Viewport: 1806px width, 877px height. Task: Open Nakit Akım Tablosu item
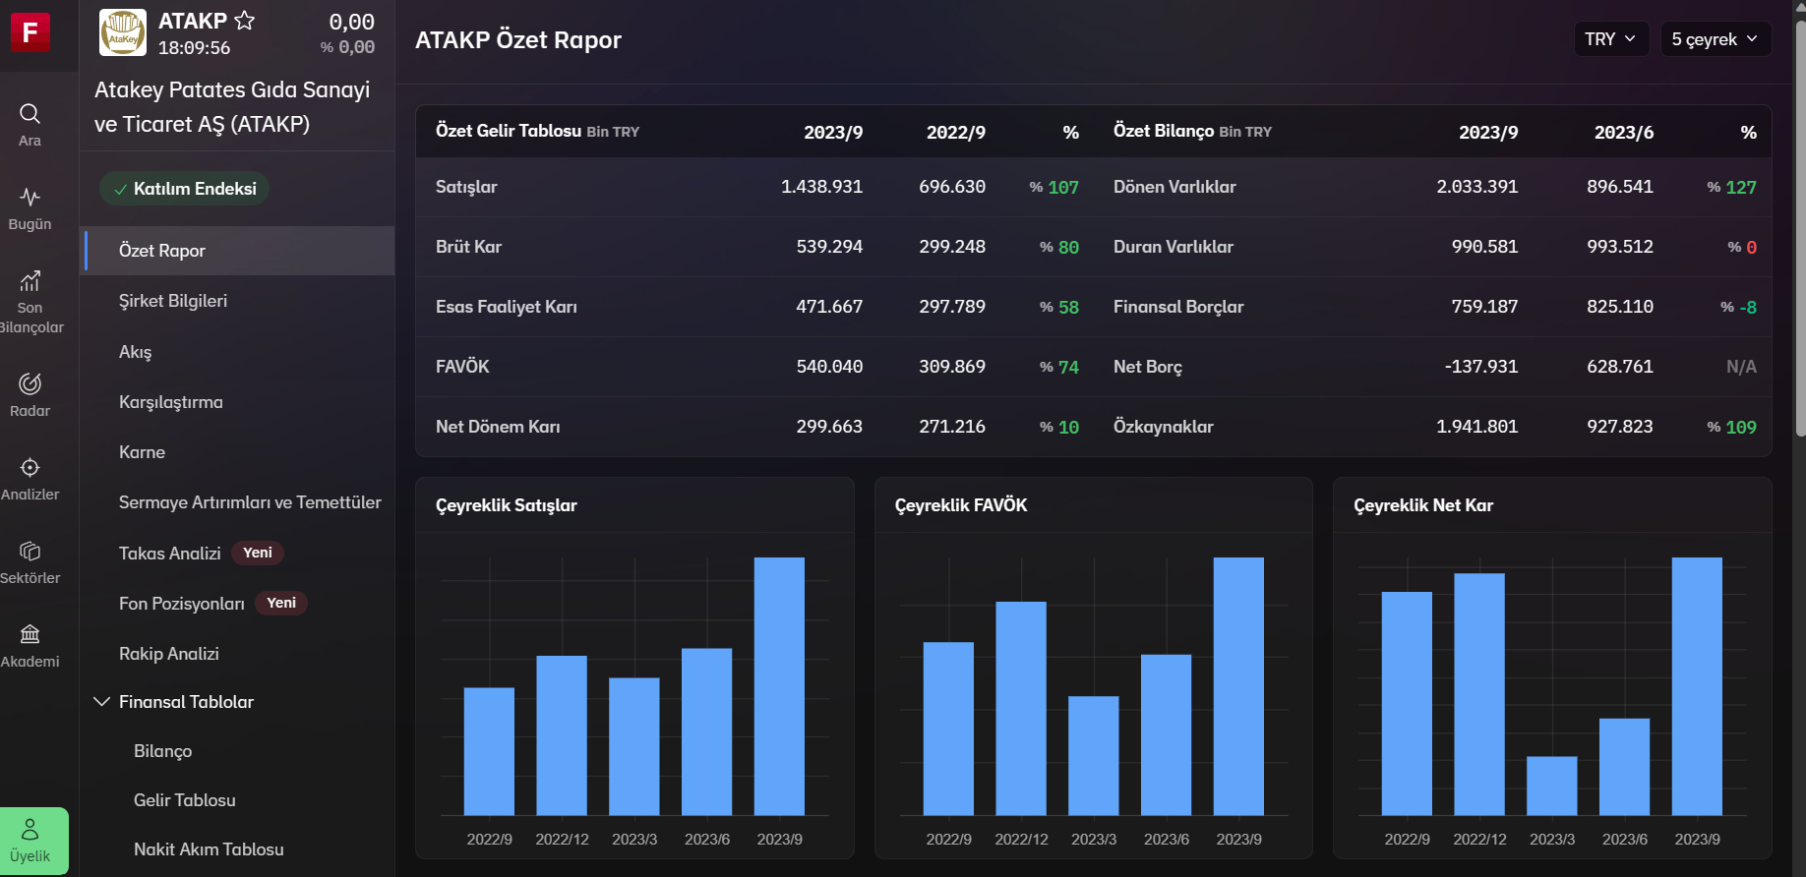(209, 849)
